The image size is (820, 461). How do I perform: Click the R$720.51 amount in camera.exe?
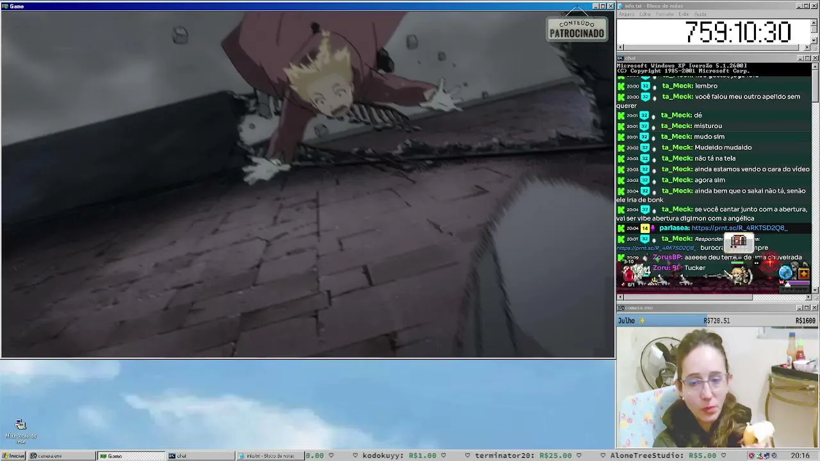(716, 321)
